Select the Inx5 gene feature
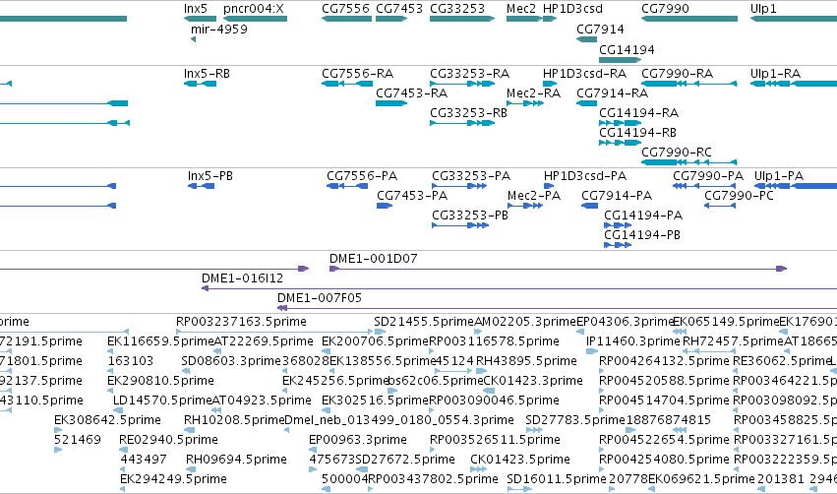This screenshot has height=494, width=837. [201, 19]
